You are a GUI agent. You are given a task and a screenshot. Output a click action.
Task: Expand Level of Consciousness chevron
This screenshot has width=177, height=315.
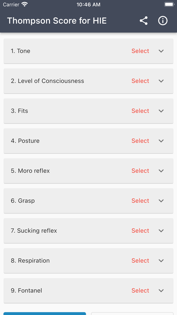[161, 81]
